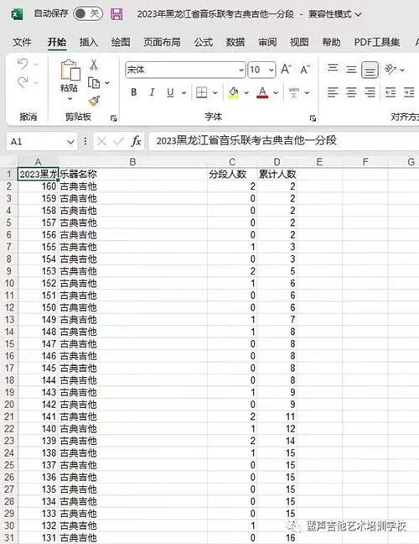The image size is (419, 544).
Task: Open the font size 10 dropdown
Action: (x=272, y=70)
